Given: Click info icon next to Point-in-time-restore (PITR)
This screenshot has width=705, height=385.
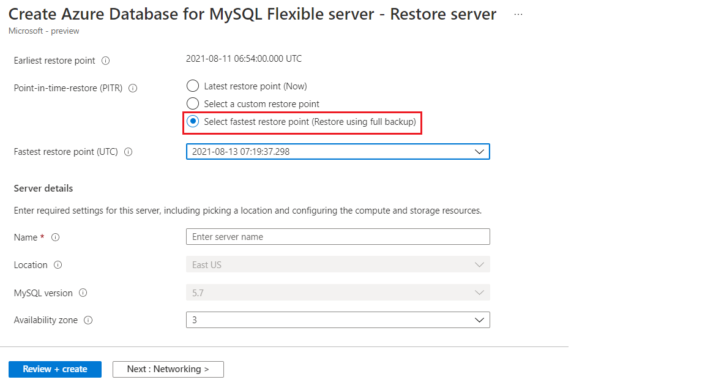Looking at the screenshot, I should [x=133, y=88].
